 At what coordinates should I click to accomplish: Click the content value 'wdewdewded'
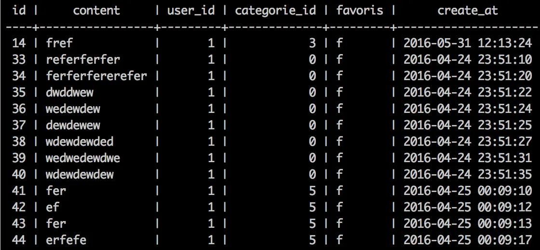click(80, 141)
